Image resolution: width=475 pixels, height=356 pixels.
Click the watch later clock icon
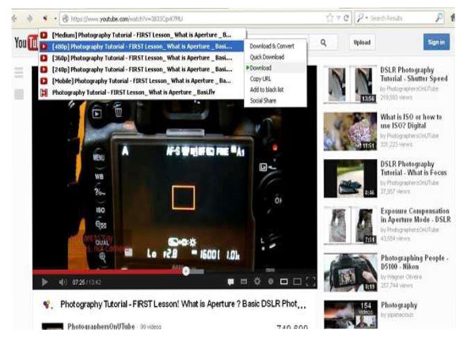(271, 282)
